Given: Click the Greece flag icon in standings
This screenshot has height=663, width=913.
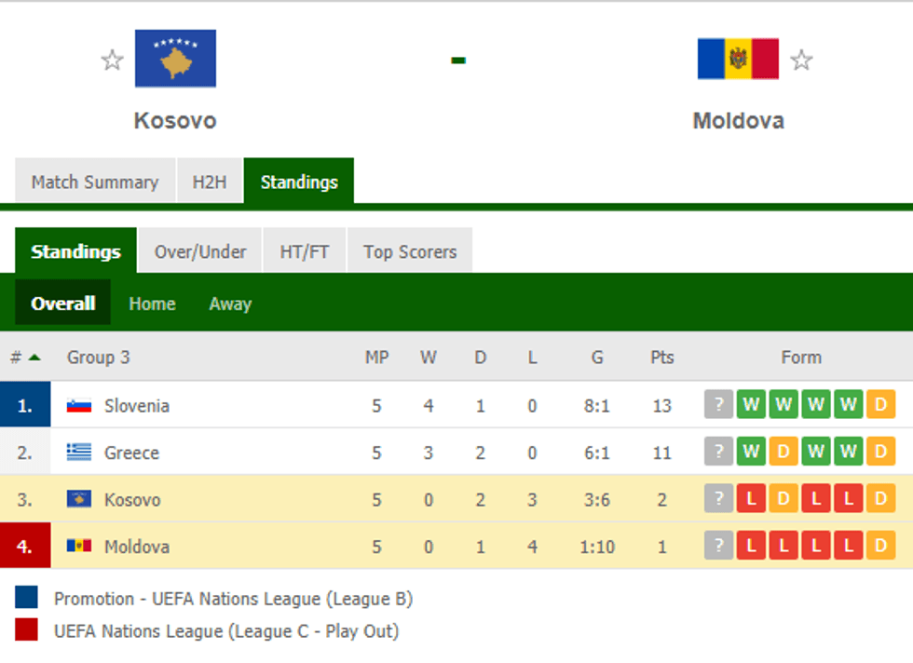Looking at the screenshot, I should pos(79,453).
